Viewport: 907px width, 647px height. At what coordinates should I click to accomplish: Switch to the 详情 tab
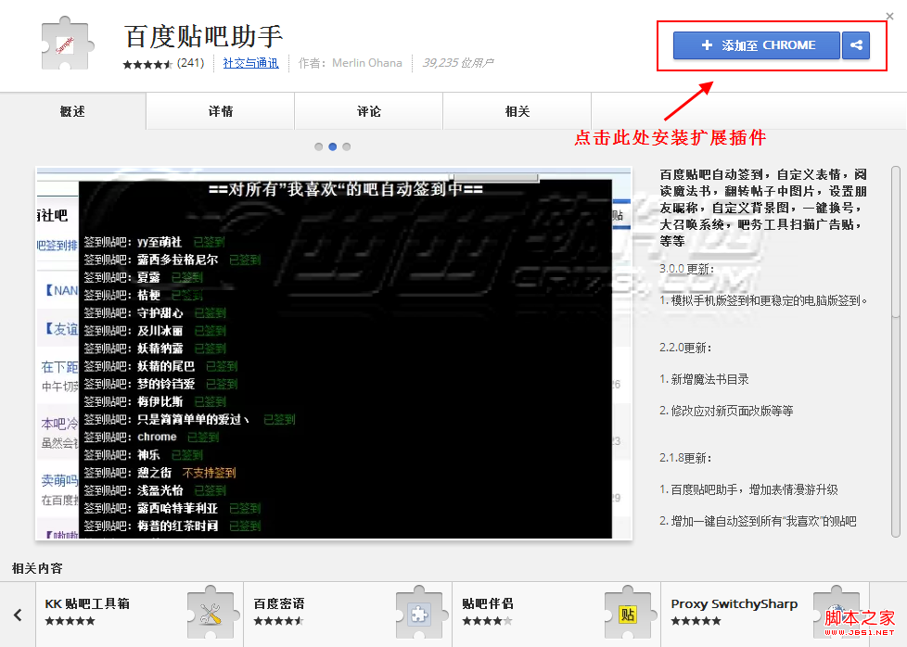pos(219,110)
